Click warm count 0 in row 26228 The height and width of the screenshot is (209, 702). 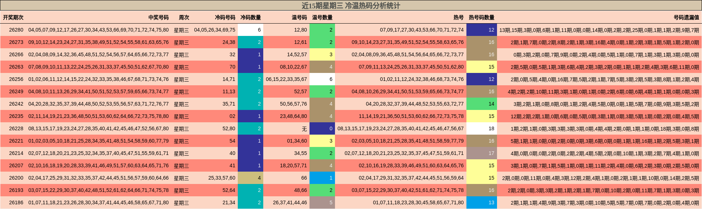click(x=322, y=128)
